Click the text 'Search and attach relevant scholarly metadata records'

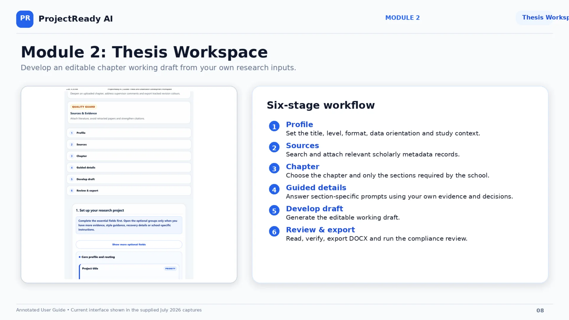tap(373, 154)
